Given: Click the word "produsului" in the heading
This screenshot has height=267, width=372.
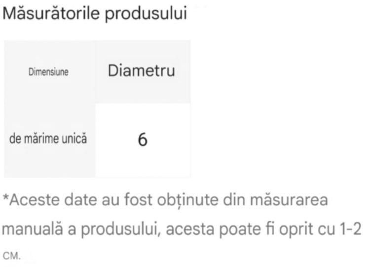Looking at the screenshot, I should click(x=146, y=14).
